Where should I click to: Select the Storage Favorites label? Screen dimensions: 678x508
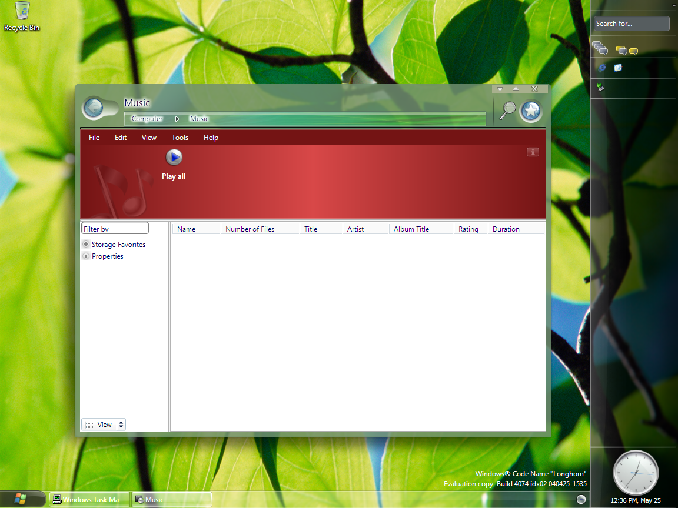118,245
